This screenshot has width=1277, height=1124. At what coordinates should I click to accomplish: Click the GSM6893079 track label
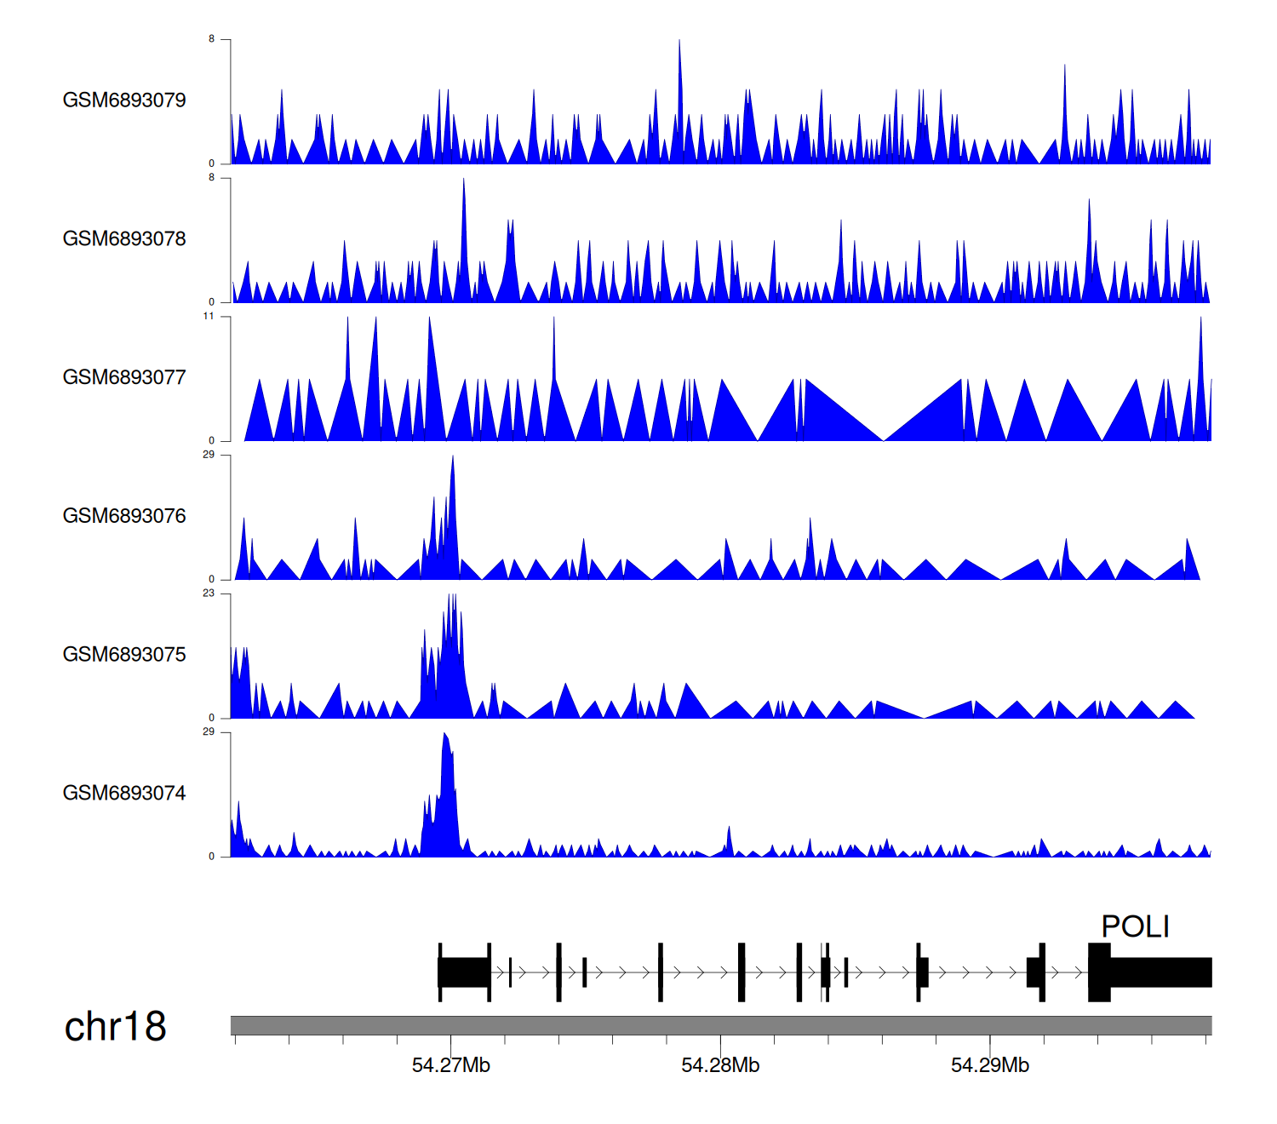pos(124,100)
